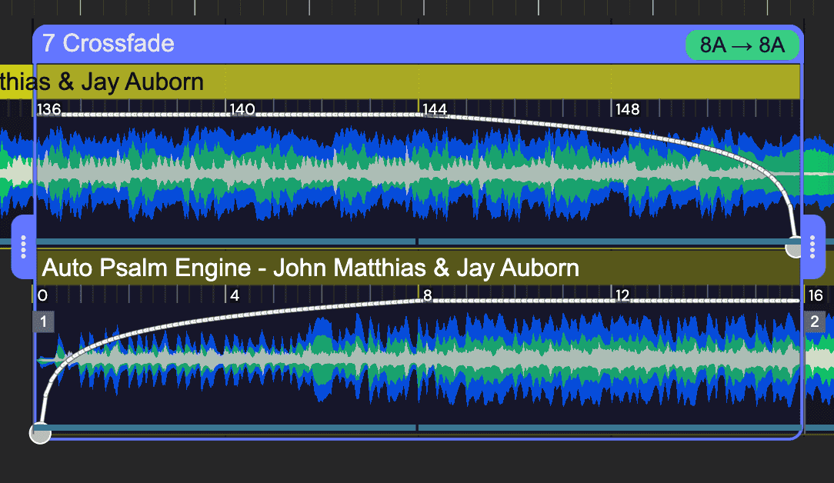This screenshot has width=834, height=483.
Task: Grab the fade-in curve start handle
Action: 40,433
